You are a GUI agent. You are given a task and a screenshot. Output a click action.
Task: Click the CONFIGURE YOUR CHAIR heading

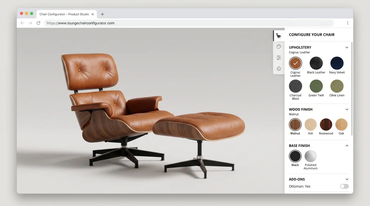click(312, 35)
